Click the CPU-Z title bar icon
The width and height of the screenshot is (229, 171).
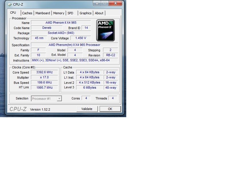point(9,5)
